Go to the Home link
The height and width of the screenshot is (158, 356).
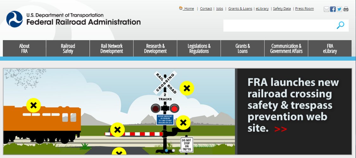[189, 9]
